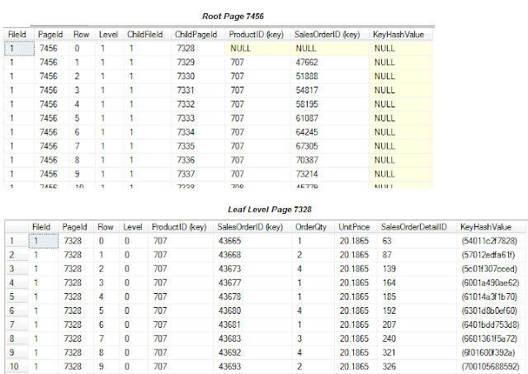Viewport: 528px width, 374px height.
Task: Click the SalesOrderID value 61087
Action: pyautogui.click(x=308, y=119)
